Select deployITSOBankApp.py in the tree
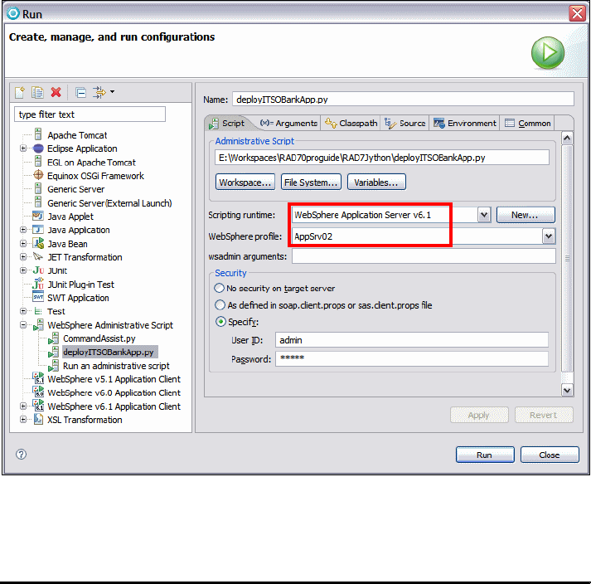Image resolution: width=591 pixels, height=584 pixels. coord(109,352)
